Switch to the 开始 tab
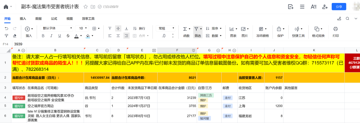The height and width of the screenshot is (123, 360). [7, 19]
